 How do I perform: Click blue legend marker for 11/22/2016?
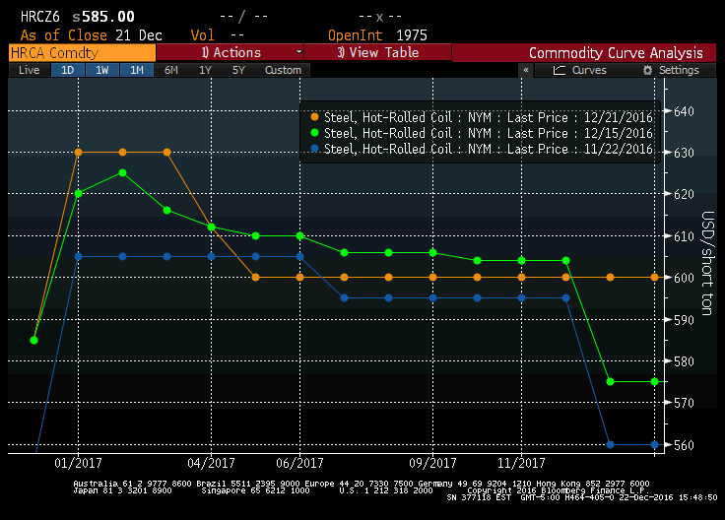[x=314, y=149]
